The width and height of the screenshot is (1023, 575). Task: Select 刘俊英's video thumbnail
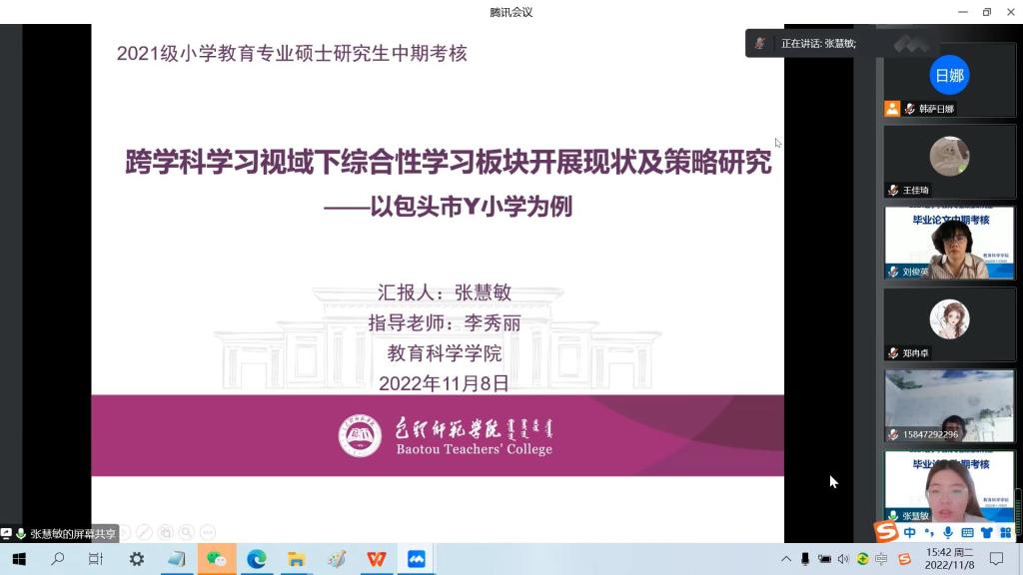pyautogui.click(x=949, y=243)
